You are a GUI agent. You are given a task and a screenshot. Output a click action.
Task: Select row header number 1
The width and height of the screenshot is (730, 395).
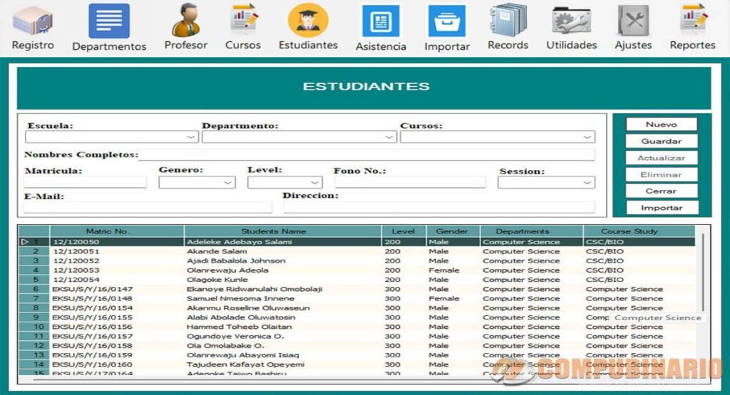[34, 242]
